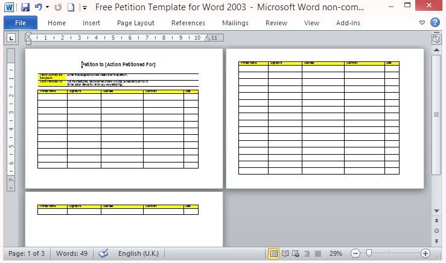Viewport: 446px width, 263px height.
Task: Open Microsoft Word Help question mark
Action: tap(435, 23)
